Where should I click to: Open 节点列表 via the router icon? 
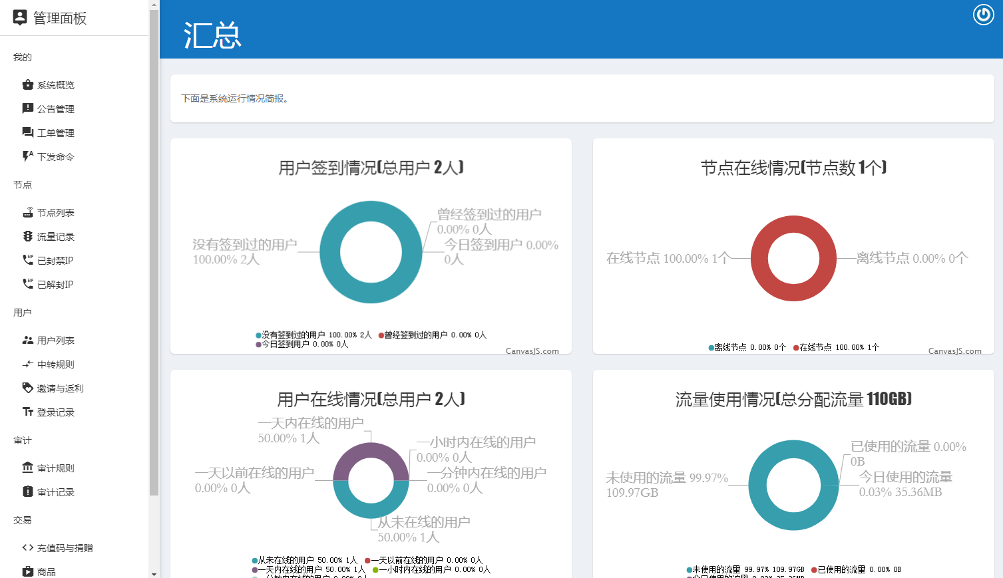[x=27, y=212]
